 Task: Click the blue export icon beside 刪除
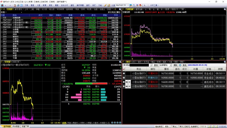pyautogui.click(x=180, y=65)
